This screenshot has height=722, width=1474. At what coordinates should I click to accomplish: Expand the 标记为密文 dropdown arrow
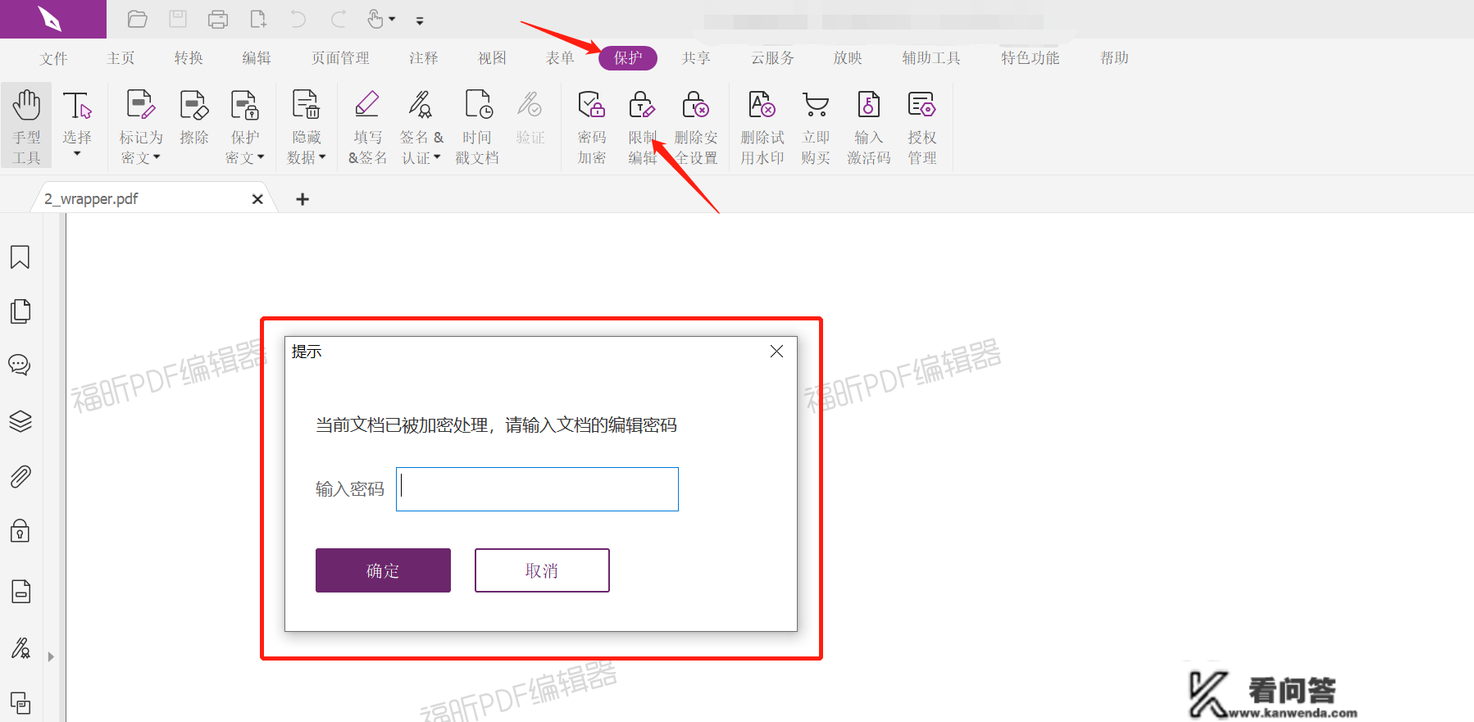click(x=157, y=157)
